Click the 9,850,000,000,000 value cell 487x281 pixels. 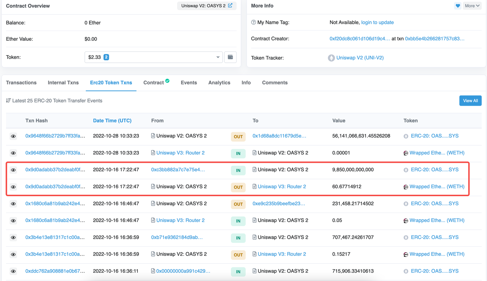click(353, 170)
